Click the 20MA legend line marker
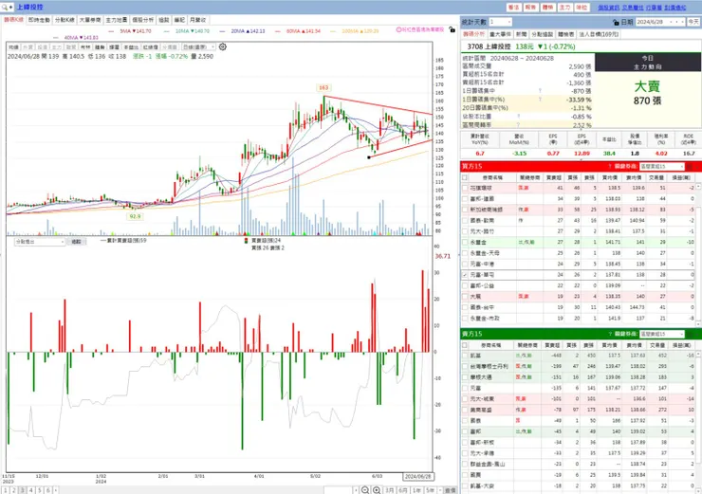Screen dimensions: 702x494 coord(224,31)
